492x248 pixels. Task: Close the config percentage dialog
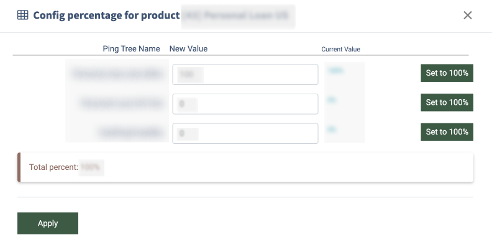pyautogui.click(x=468, y=15)
